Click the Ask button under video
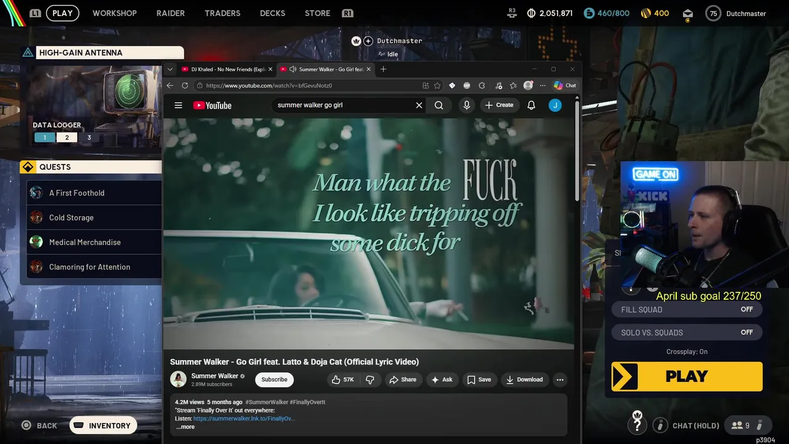The image size is (789, 444). point(441,380)
